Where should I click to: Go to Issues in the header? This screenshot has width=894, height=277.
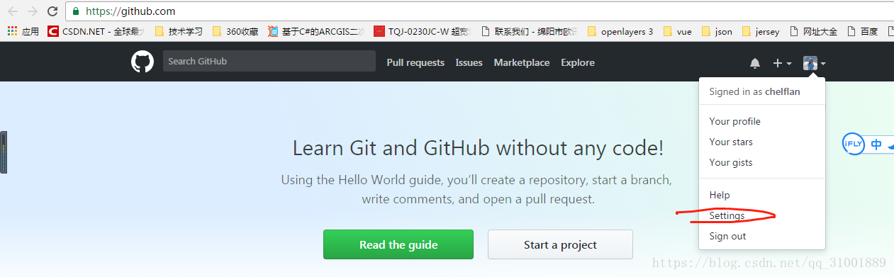pos(469,62)
